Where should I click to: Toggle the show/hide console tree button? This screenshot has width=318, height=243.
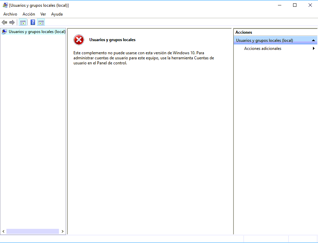pos(23,23)
